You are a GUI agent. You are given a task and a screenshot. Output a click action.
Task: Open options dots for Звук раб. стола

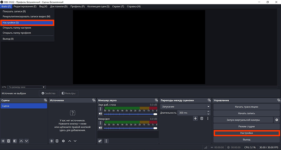tap(100, 109)
